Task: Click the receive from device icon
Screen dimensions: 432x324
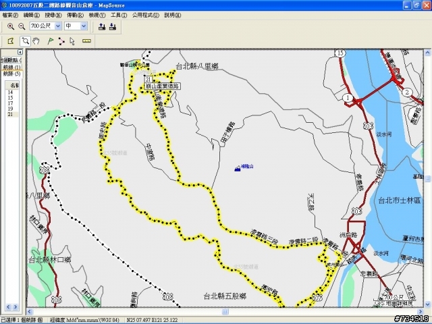Action: click(113, 26)
